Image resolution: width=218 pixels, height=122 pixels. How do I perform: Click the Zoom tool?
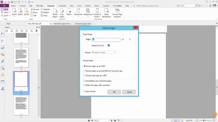click(x=5, y=16)
